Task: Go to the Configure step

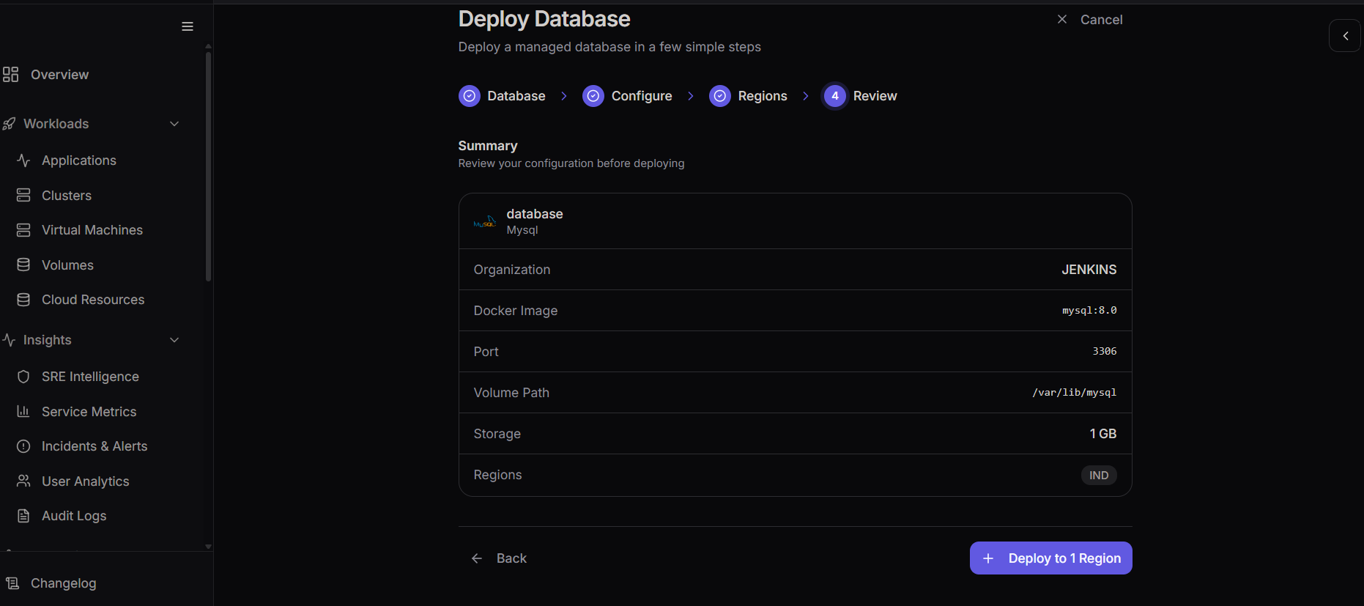Action: (x=627, y=96)
